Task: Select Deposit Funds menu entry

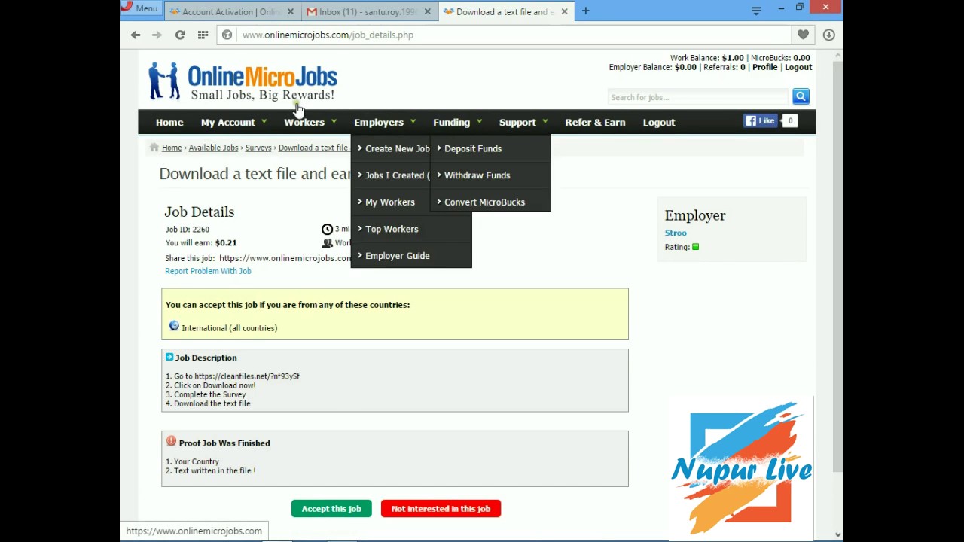Action: click(491, 148)
